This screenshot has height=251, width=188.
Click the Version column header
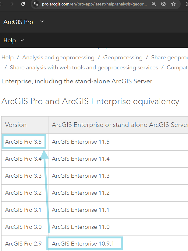[x=16, y=125]
